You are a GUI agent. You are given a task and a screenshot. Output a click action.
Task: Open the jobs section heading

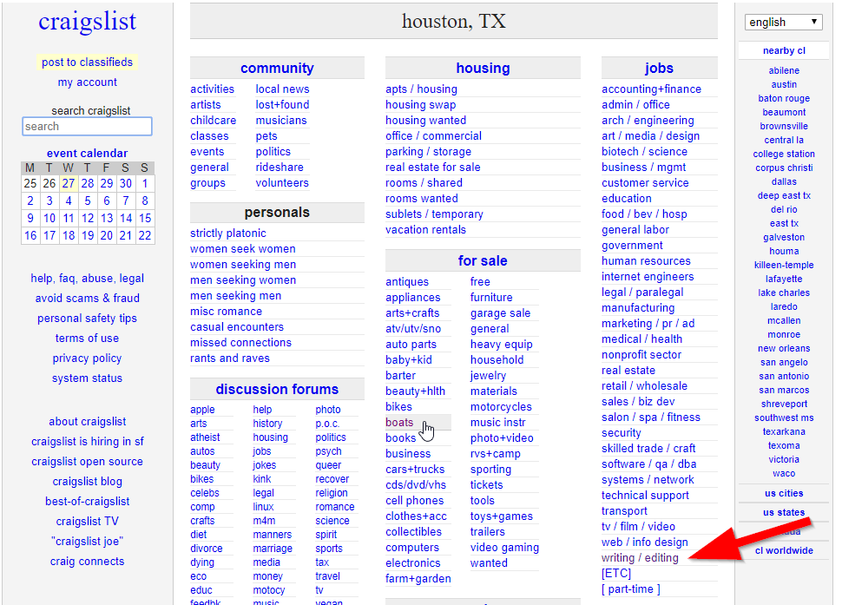click(x=659, y=69)
